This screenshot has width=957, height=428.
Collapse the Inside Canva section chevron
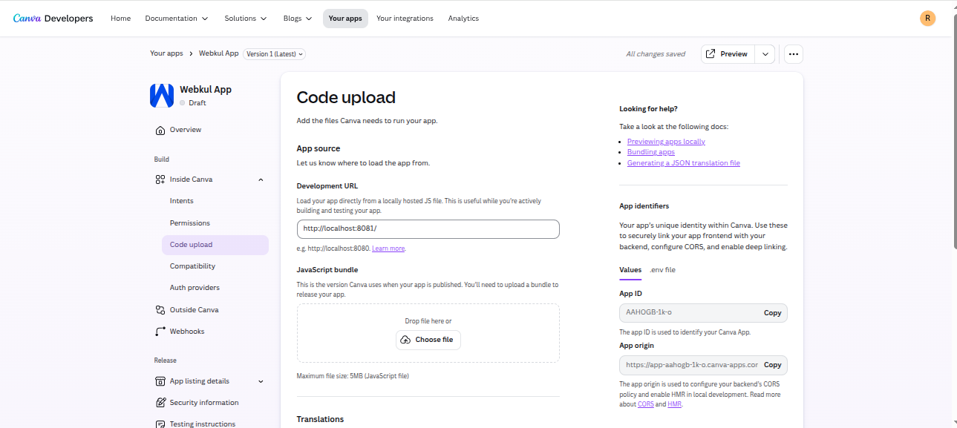coord(261,180)
